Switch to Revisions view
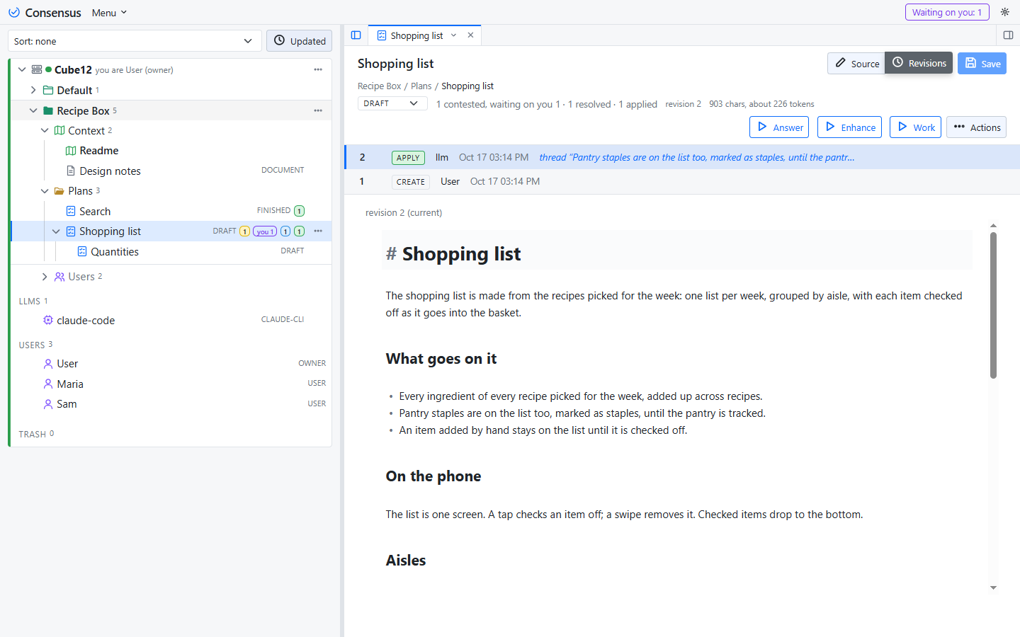Image resolution: width=1020 pixels, height=637 pixels. (919, 63)
